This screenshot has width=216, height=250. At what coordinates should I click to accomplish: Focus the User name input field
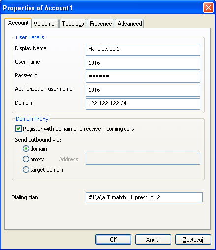pyautogui.click(x=143, y=64)
